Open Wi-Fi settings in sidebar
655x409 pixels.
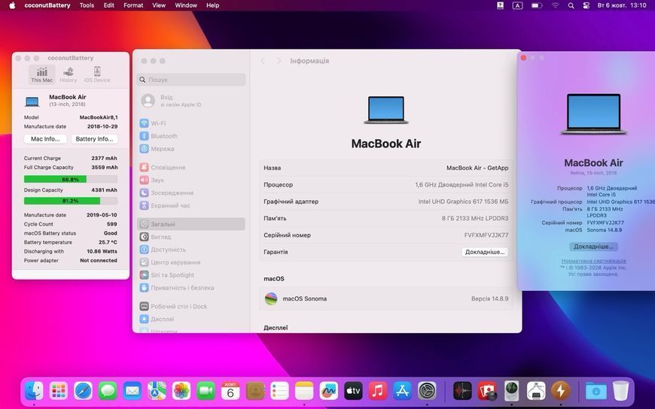coord(191,123)
